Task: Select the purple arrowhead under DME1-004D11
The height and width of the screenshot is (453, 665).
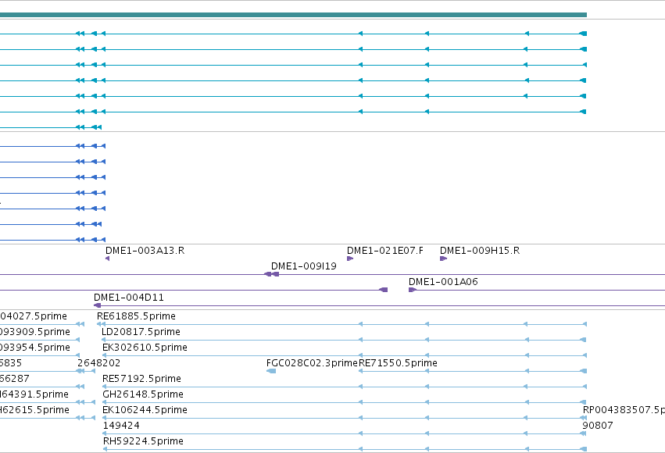Action: click(97, 305)
